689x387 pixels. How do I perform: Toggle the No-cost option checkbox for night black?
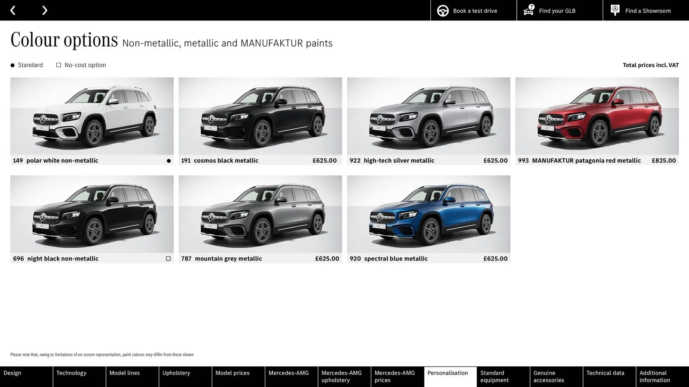(168, 258)
